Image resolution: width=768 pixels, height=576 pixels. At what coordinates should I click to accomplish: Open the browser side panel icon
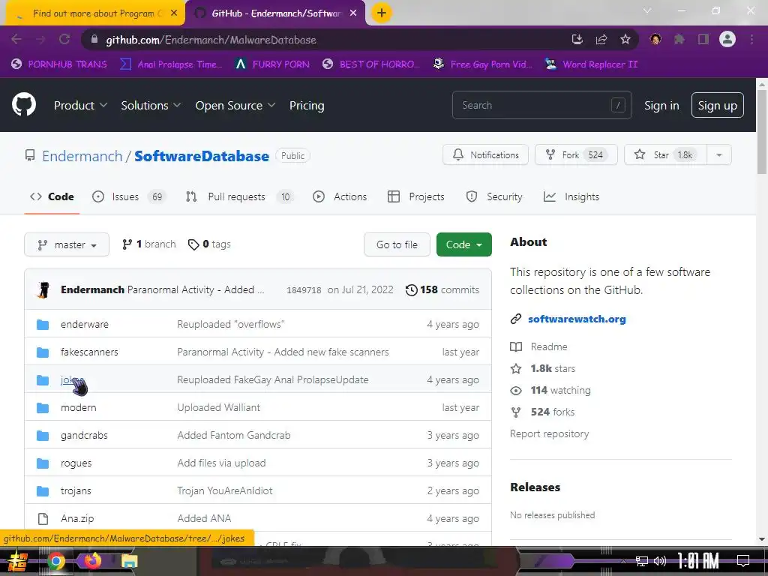point(703,39)
